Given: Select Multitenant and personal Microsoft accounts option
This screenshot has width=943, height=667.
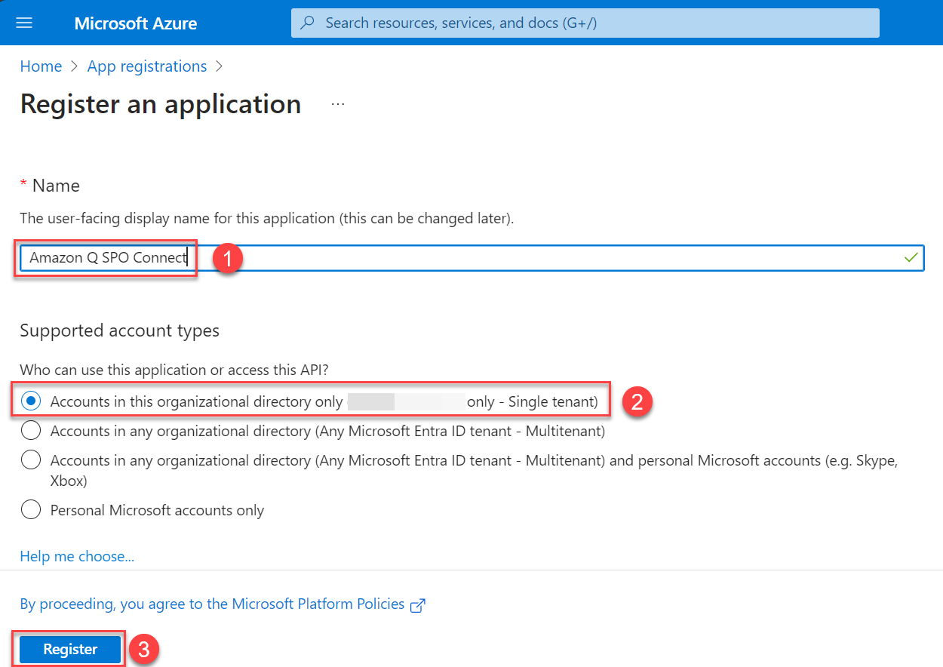Looking at the screenshot, I should click(x=30, y=460).
